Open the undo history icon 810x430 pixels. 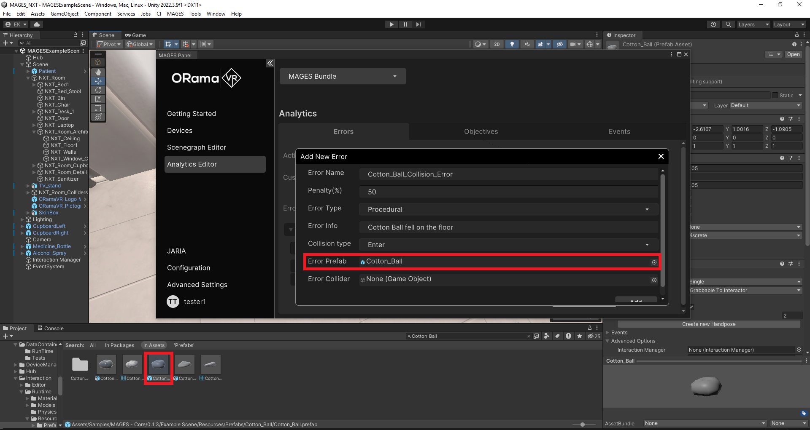(713, 24)
